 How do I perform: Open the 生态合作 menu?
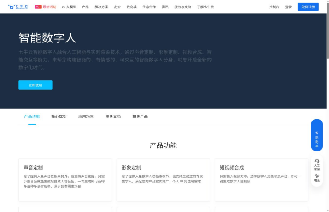click(149, 7)
